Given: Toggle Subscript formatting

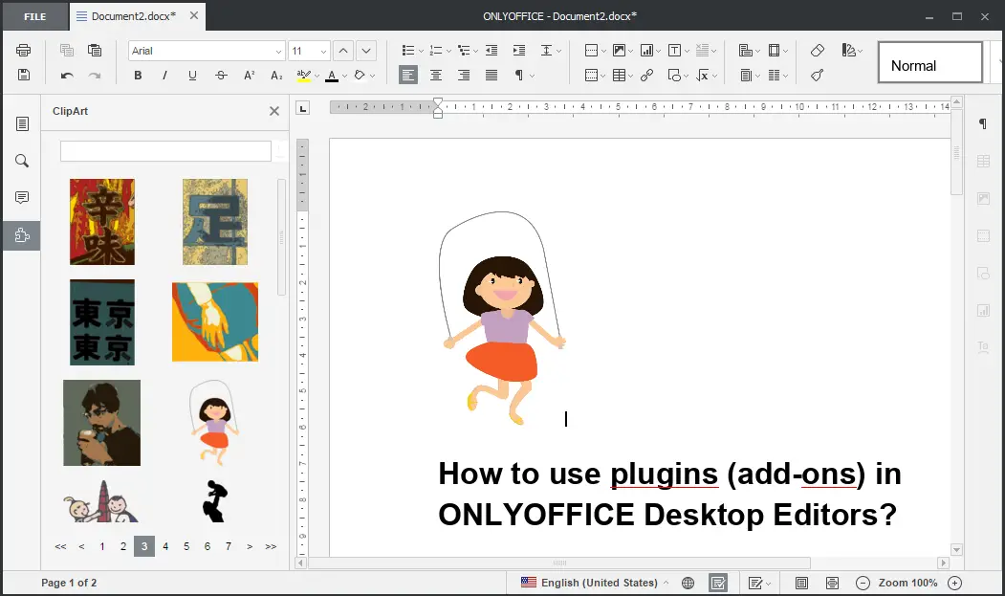Looking at the screenshot, I should pyautogui.click(x=276, y=75).
